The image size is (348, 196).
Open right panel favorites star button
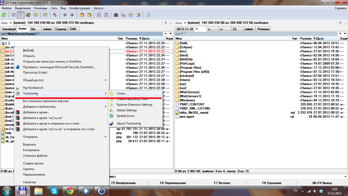pos(340,34)
